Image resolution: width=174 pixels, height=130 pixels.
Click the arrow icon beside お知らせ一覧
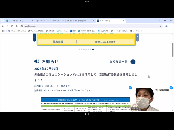click(x=133, y=62)
